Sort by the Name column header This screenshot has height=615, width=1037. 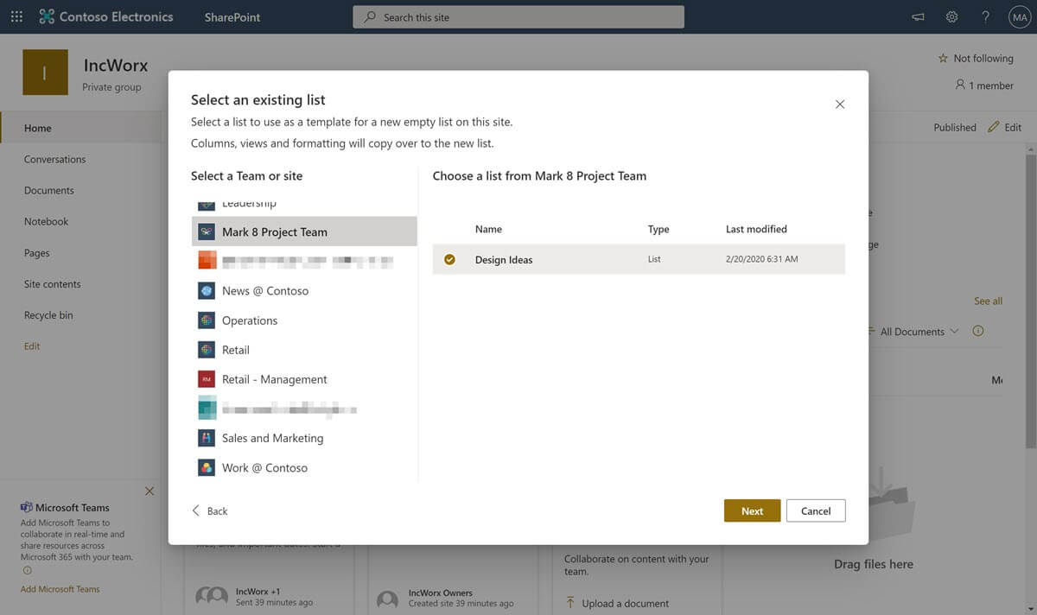click(488, 229)
